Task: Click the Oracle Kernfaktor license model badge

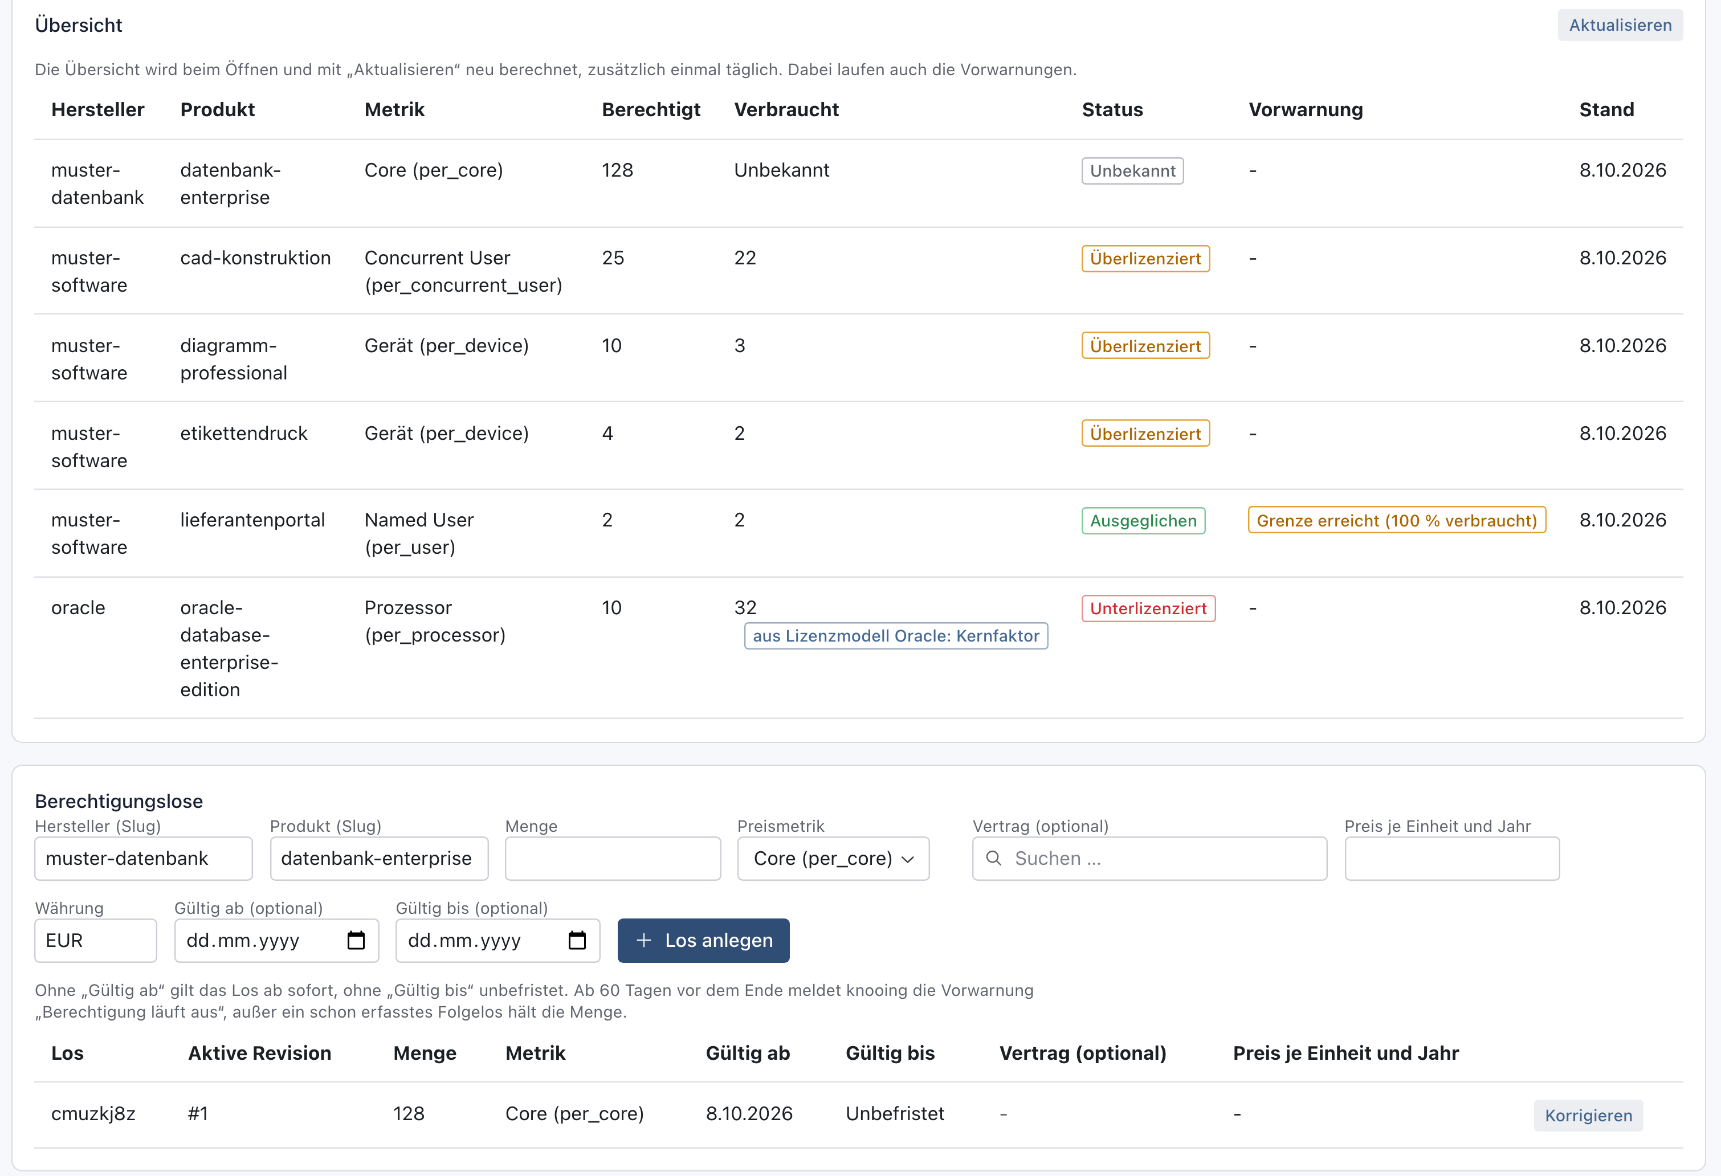Action: [x=896, y=636]
